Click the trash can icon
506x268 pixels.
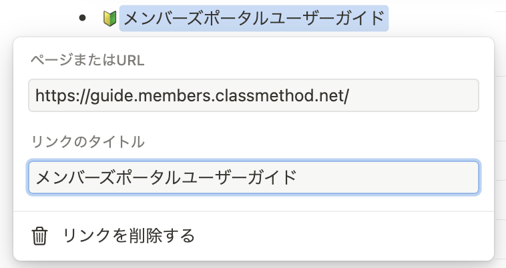(x=40, y=236)
